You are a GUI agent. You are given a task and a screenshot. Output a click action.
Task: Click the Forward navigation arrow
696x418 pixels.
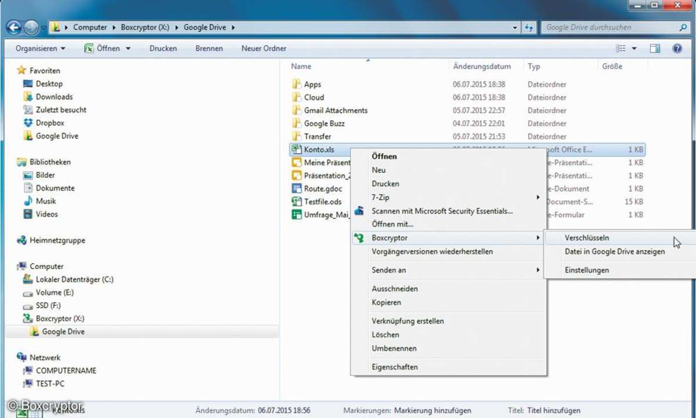31,27
